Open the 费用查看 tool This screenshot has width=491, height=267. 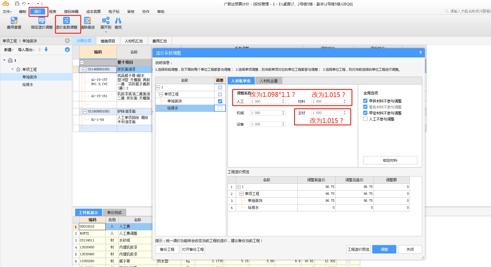[x=14, y=23]
